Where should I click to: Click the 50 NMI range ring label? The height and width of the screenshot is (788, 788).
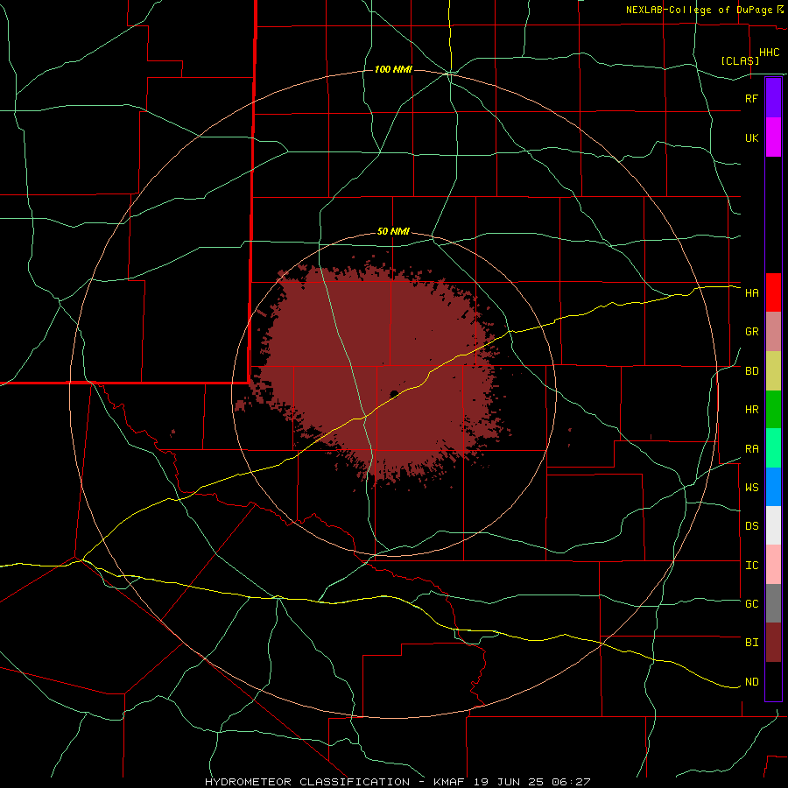coord(393,232)
